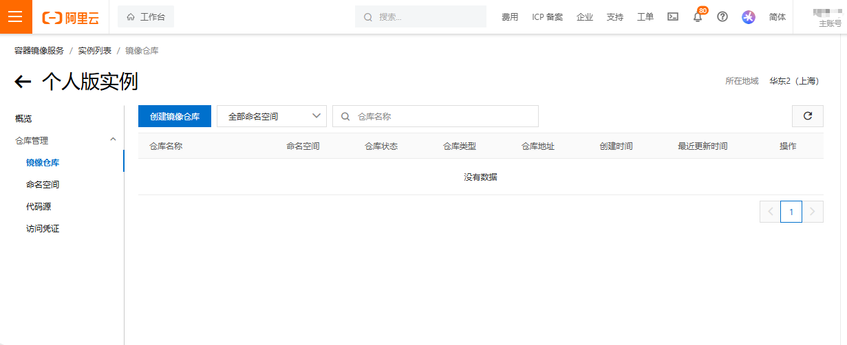Refresh the repository list
The height and width of the screenshot is (345, 847).
[x=808, y=116]
